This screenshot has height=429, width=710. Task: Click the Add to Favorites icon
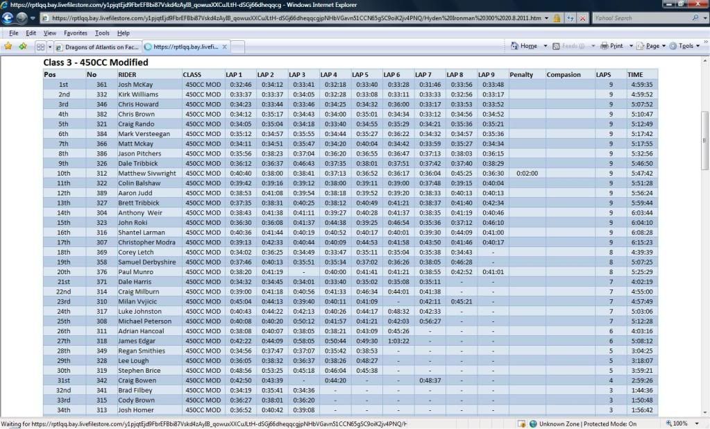[x=23, y=47]
